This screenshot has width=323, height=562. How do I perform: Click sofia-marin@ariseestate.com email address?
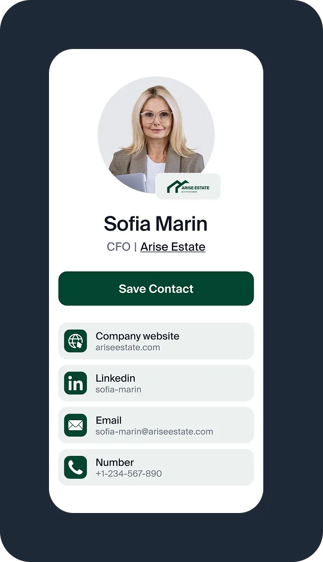[154, 431]
